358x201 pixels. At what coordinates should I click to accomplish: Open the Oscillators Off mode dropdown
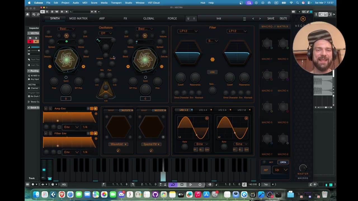pyautogui.click(x=106, y=33)
